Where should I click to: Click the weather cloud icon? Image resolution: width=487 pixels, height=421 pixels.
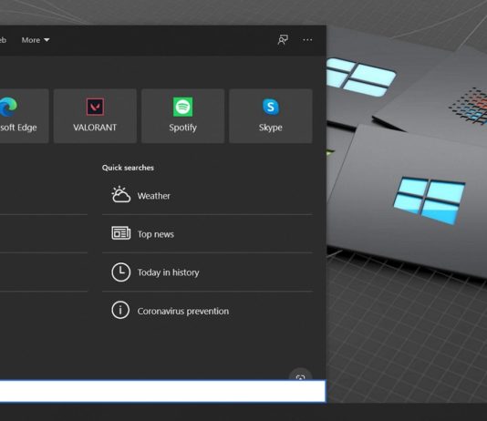(120, 194)
